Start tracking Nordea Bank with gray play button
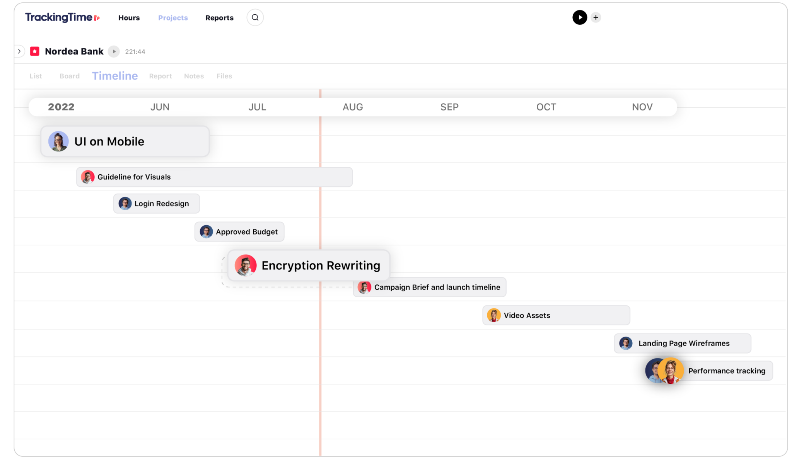 click(114, 51)
